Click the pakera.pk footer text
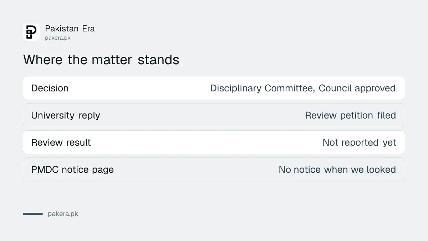This screenshot has height=241, width=428. pyautogui.click(x=63, y=214)
